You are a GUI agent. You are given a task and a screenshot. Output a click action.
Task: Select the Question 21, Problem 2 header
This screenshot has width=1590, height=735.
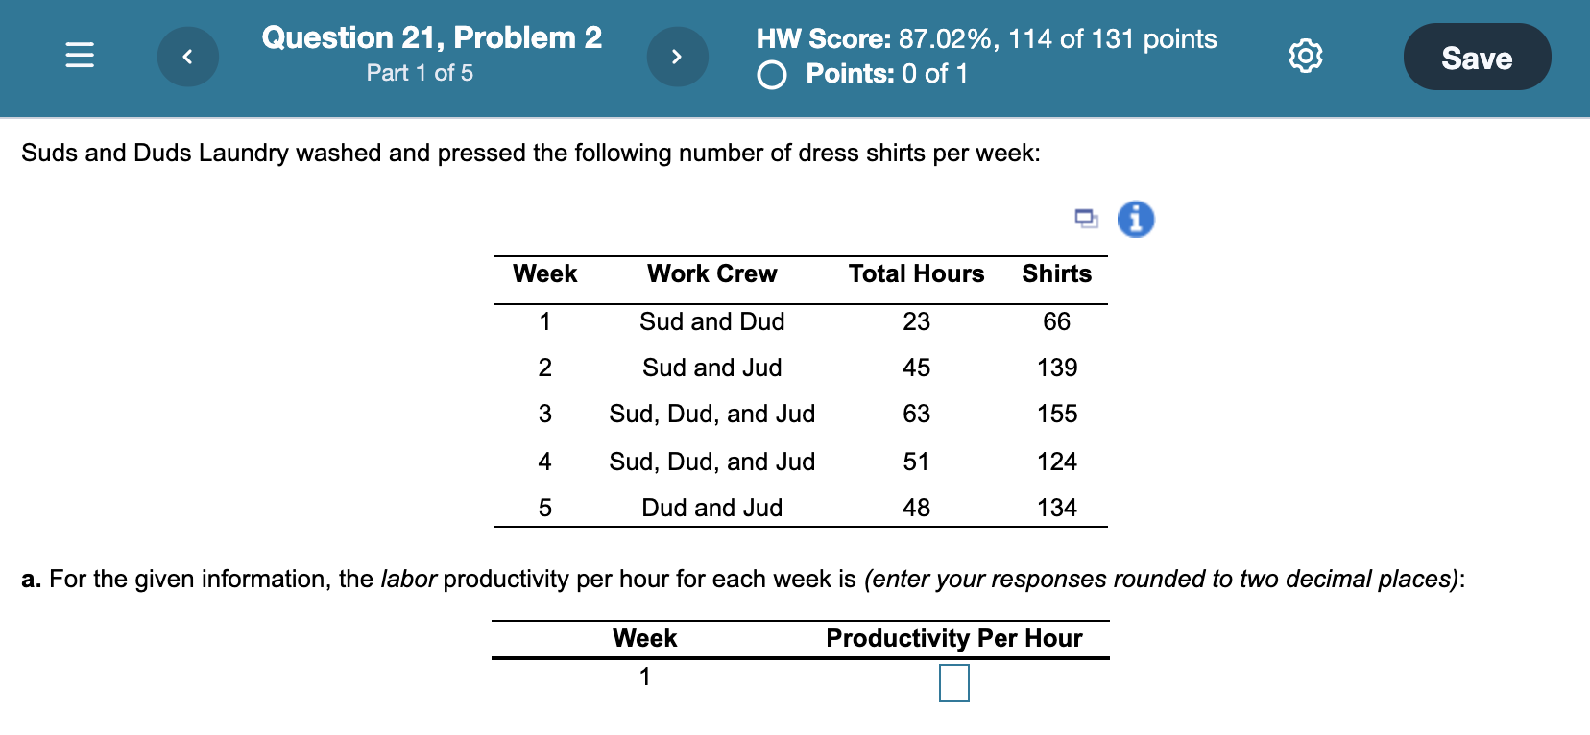click(x=431, y=37)
